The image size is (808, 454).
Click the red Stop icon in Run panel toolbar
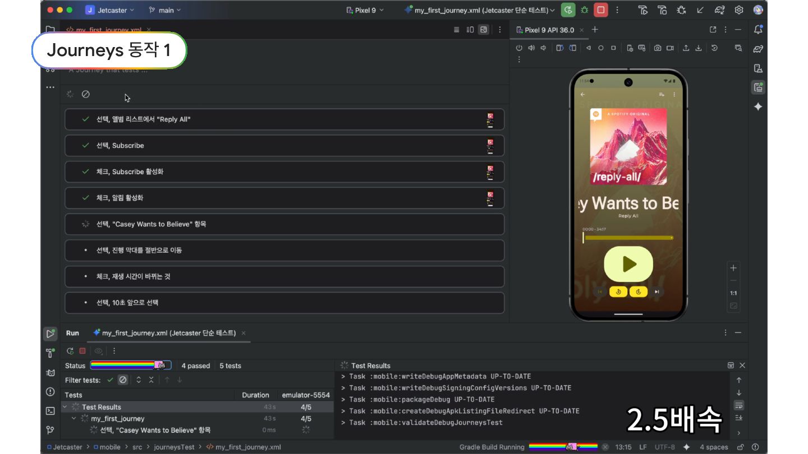(x=82, y=351)
